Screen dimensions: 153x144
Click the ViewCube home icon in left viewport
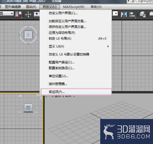coord(20,96)
